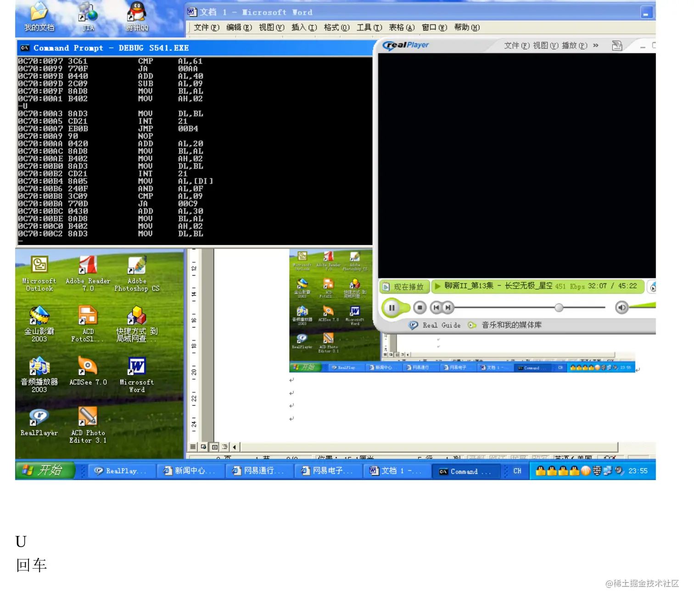The height and width of the screenshot is (603, 694).
Task: Mute the RealPlayer volume speaker
Action: coord(621,307)
